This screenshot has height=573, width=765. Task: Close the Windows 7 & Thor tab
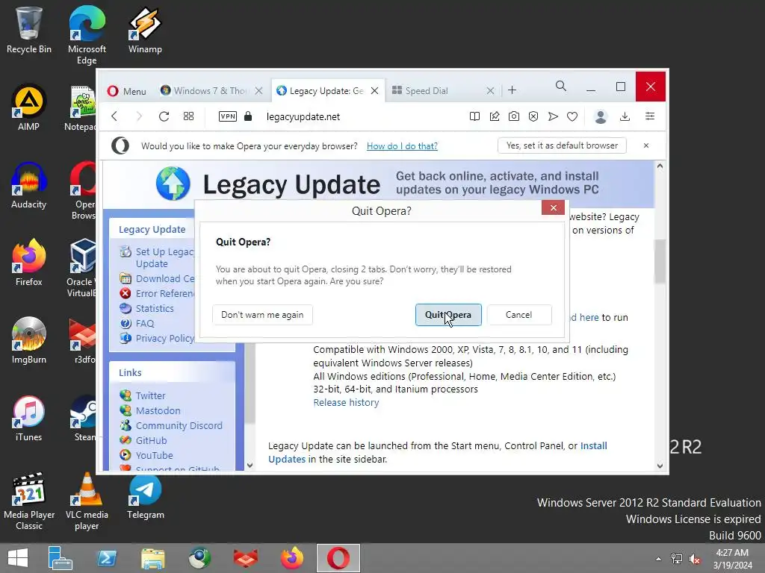point(259,90)
